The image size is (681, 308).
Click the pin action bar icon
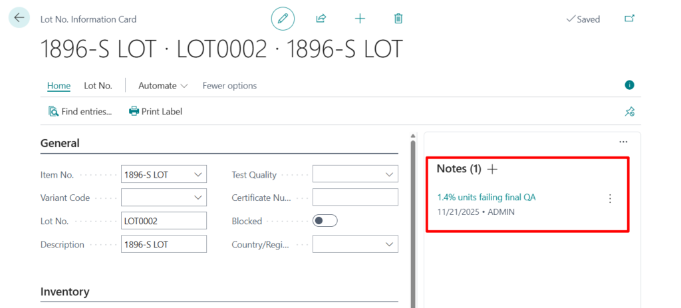[x=629, y=112]
